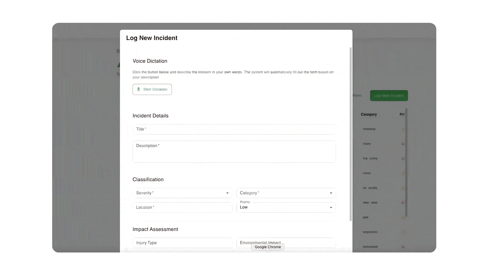The image size is (491, 276).
Task: Focus the Title input field
Action: coord(234,129)
